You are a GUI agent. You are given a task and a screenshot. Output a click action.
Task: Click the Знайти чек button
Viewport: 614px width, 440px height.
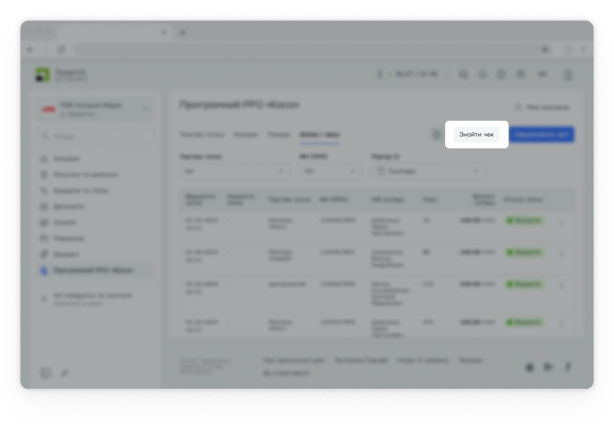(x=476, y=135)
